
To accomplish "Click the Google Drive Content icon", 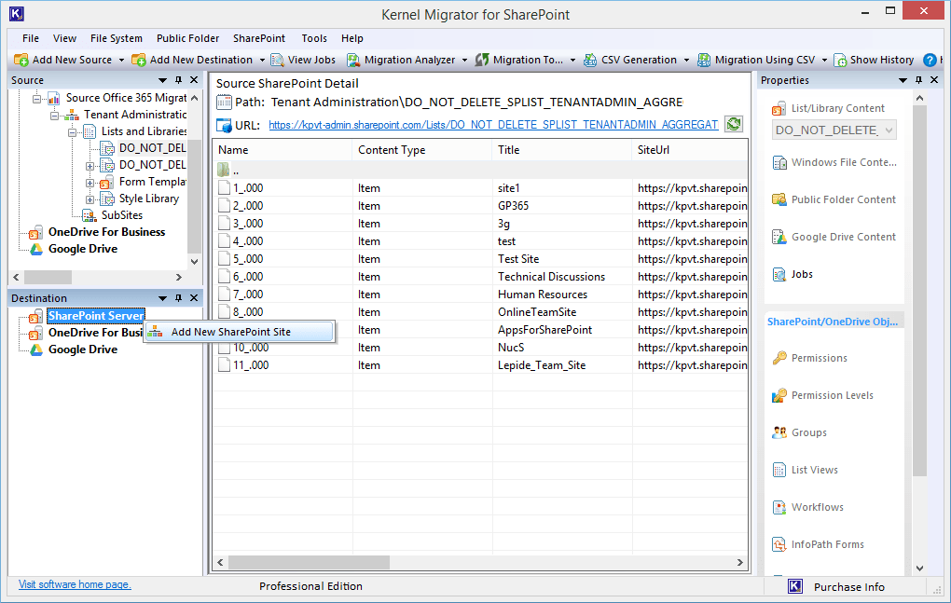I will pos(779,237).
